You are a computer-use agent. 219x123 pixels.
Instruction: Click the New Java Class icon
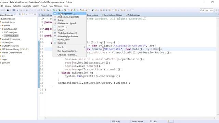click(x=75, y=10)
